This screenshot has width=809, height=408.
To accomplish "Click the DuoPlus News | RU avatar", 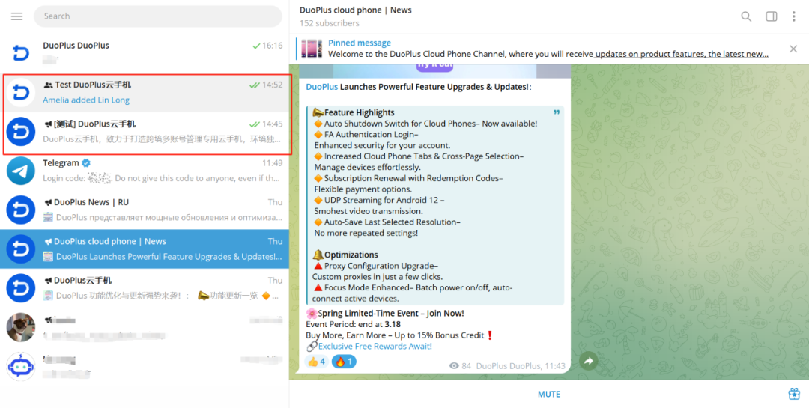I will 21,210.
